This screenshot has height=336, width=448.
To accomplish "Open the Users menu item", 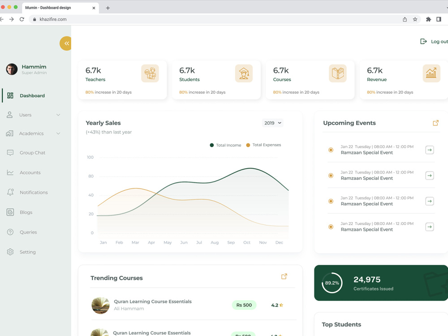I will point(25,115).
